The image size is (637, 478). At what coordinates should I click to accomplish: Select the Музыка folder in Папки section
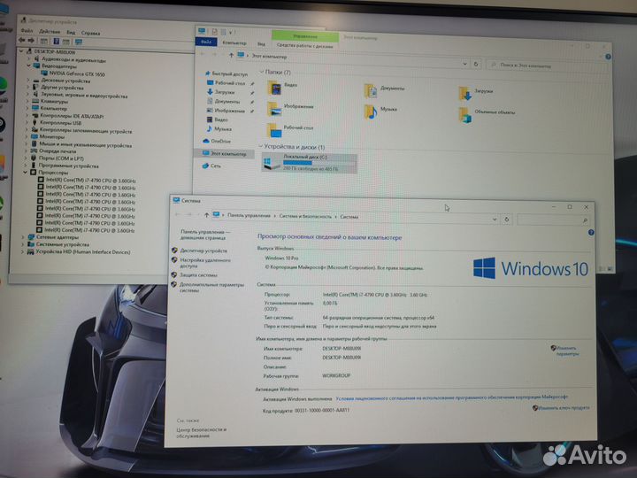[x=380, y=111]
